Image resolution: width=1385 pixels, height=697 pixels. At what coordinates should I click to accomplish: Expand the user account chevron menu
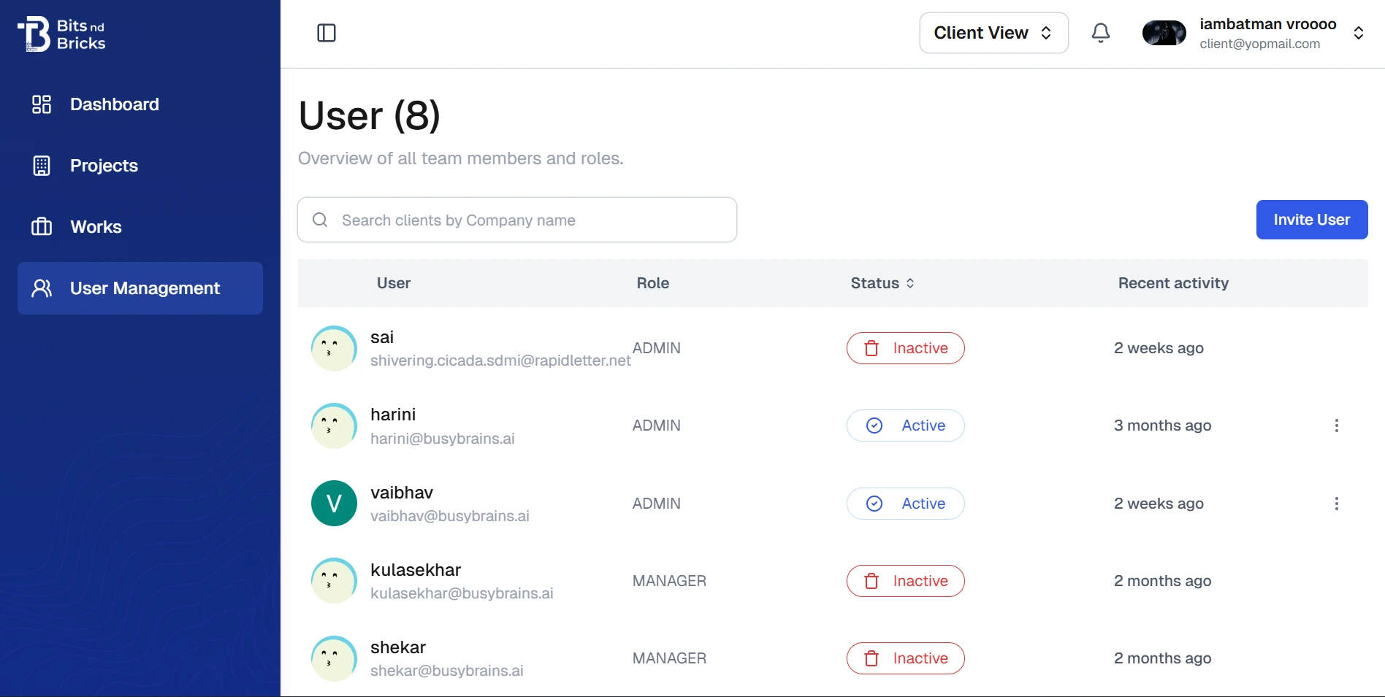tap(1358, 33)
